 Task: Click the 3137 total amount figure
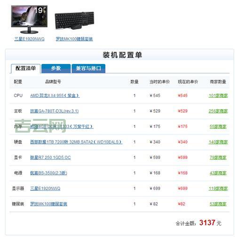tap(207, 222)
